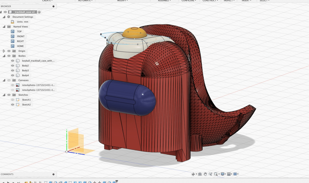Viewport: 309px width, 183px height.
Task: Open the CREATE toolbar dropdown
Action: [x=47, y=1]
